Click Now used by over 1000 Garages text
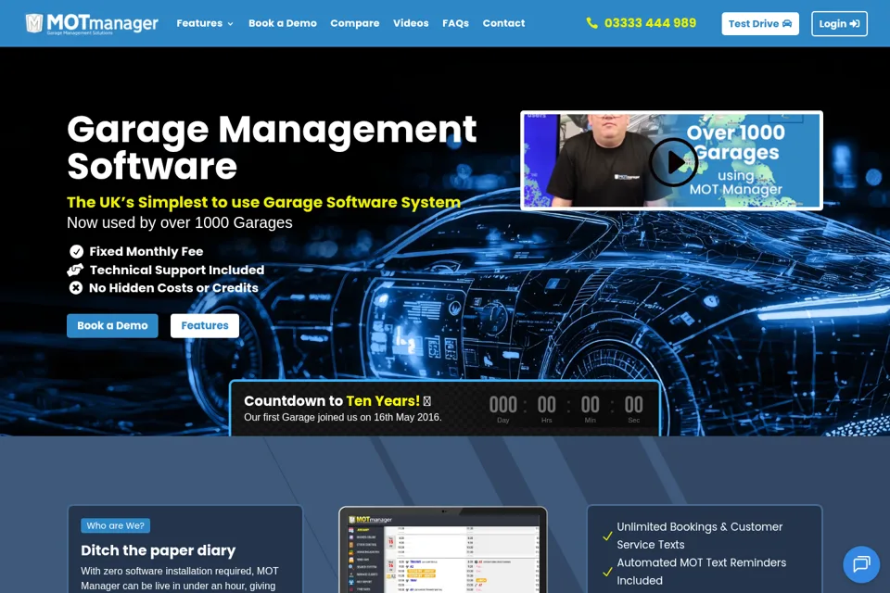The image size is (890, 593). pyautogui.click(x=179, y=222)
